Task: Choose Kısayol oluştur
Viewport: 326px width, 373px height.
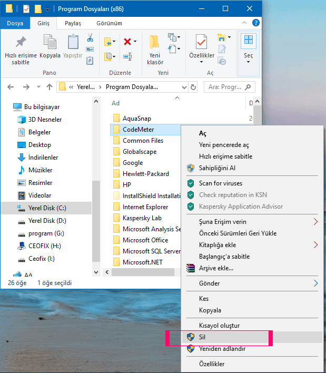Action: (252, 326)
